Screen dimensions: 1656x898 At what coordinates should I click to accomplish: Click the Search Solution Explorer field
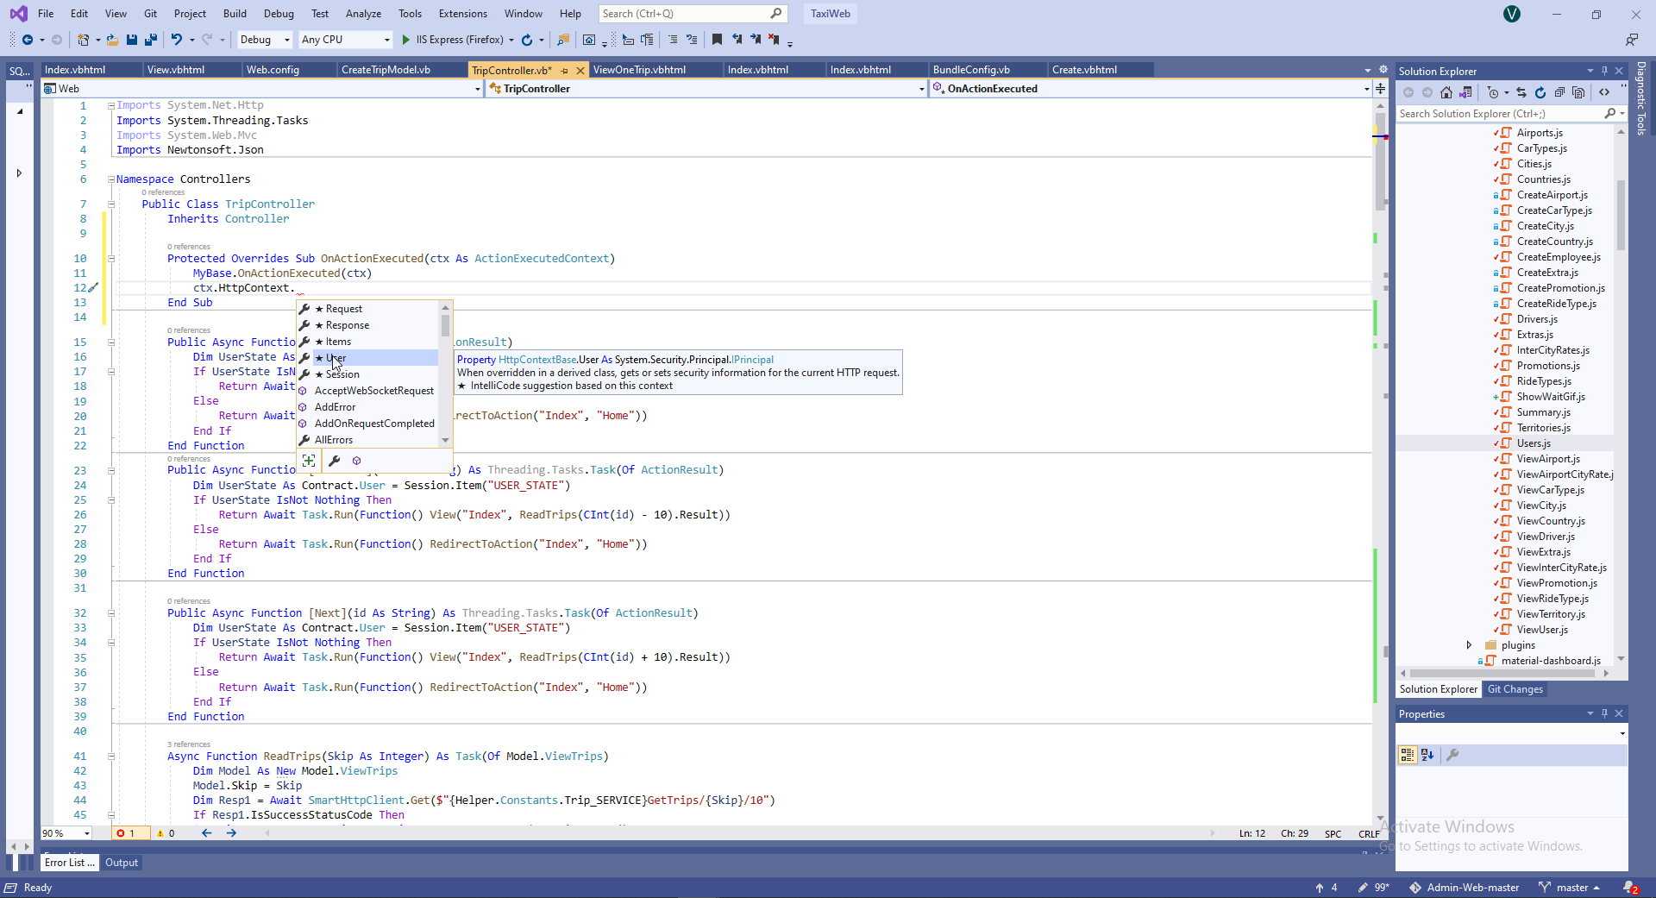pos(1501,114)
